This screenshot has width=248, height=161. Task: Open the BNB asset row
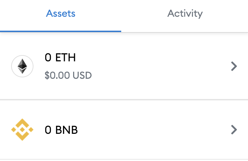click(124, 130)
